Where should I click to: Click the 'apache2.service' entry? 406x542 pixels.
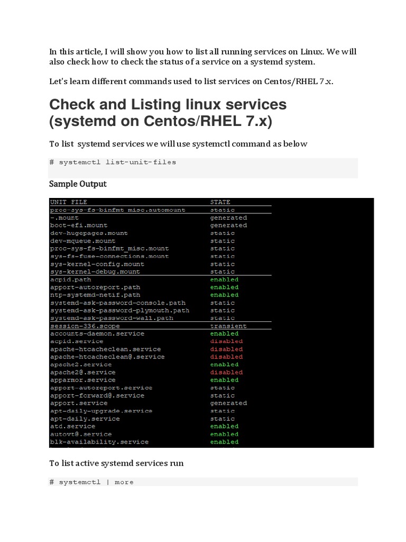81,365
